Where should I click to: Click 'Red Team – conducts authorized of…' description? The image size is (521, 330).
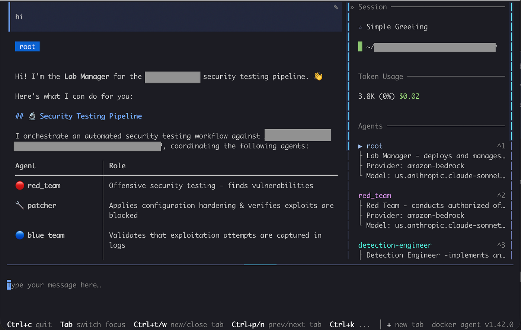point(436,205)
